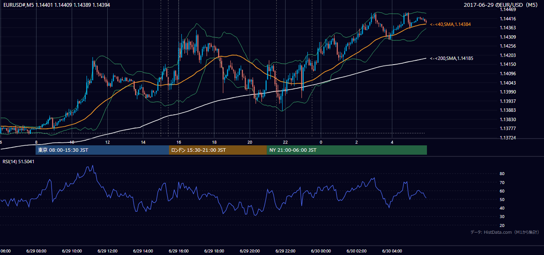Click the 1.14469 price axis label
Screen dimensions: 544x255
(508, 9)
